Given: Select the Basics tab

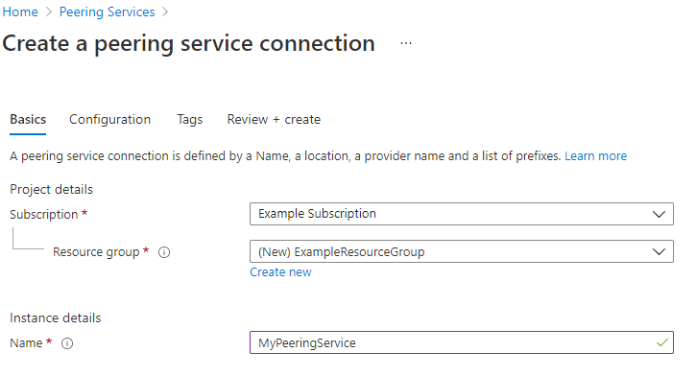Looking at the screenshot, I should pyautogui.click(x=28, y=120).
